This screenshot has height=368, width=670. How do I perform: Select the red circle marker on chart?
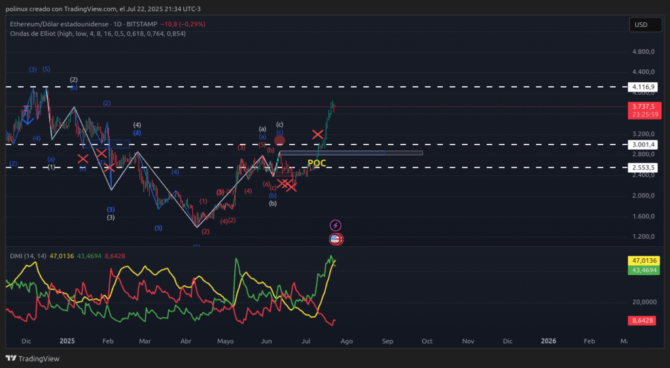279,140
